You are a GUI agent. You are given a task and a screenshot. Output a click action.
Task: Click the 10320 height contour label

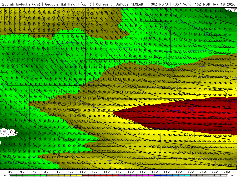tap(72, 109)
